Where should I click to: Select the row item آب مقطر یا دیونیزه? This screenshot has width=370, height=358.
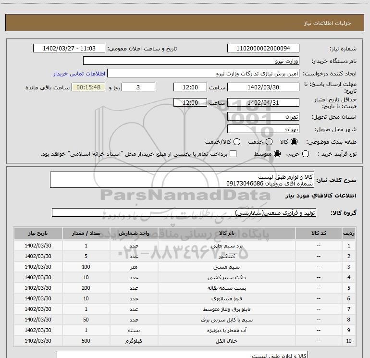[x=226, y=330]
